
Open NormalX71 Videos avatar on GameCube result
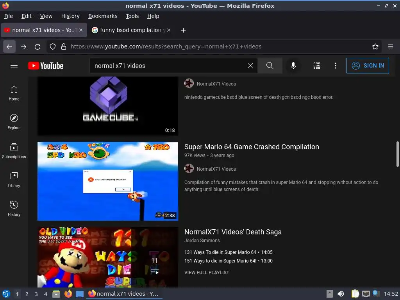tap(189, 84)
